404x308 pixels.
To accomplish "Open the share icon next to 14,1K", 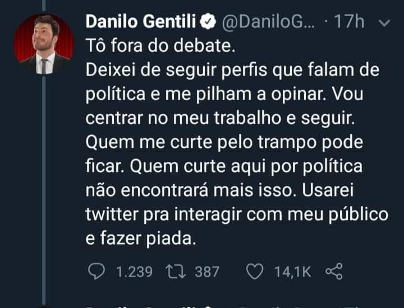I will point(334,271).
